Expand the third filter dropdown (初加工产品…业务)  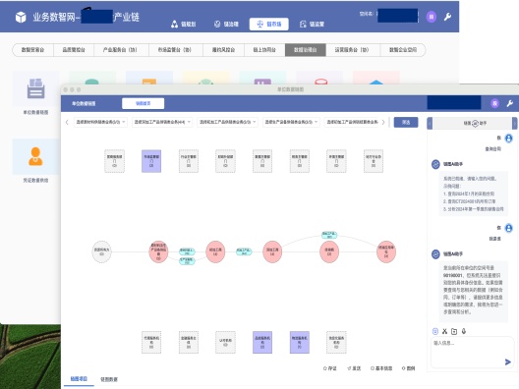tap(227, 122)
